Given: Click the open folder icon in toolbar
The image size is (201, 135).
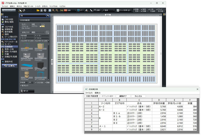Looking at the screenshot, I should [38, 10].
